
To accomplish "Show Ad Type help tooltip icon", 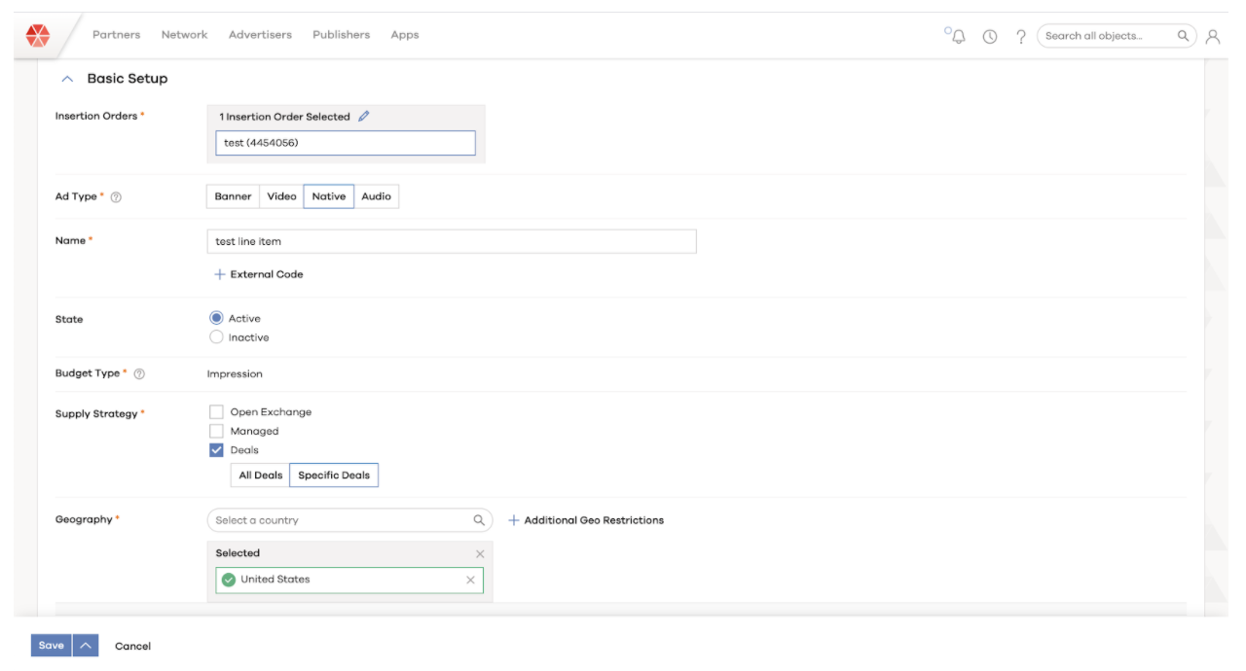I will point(116,197).
